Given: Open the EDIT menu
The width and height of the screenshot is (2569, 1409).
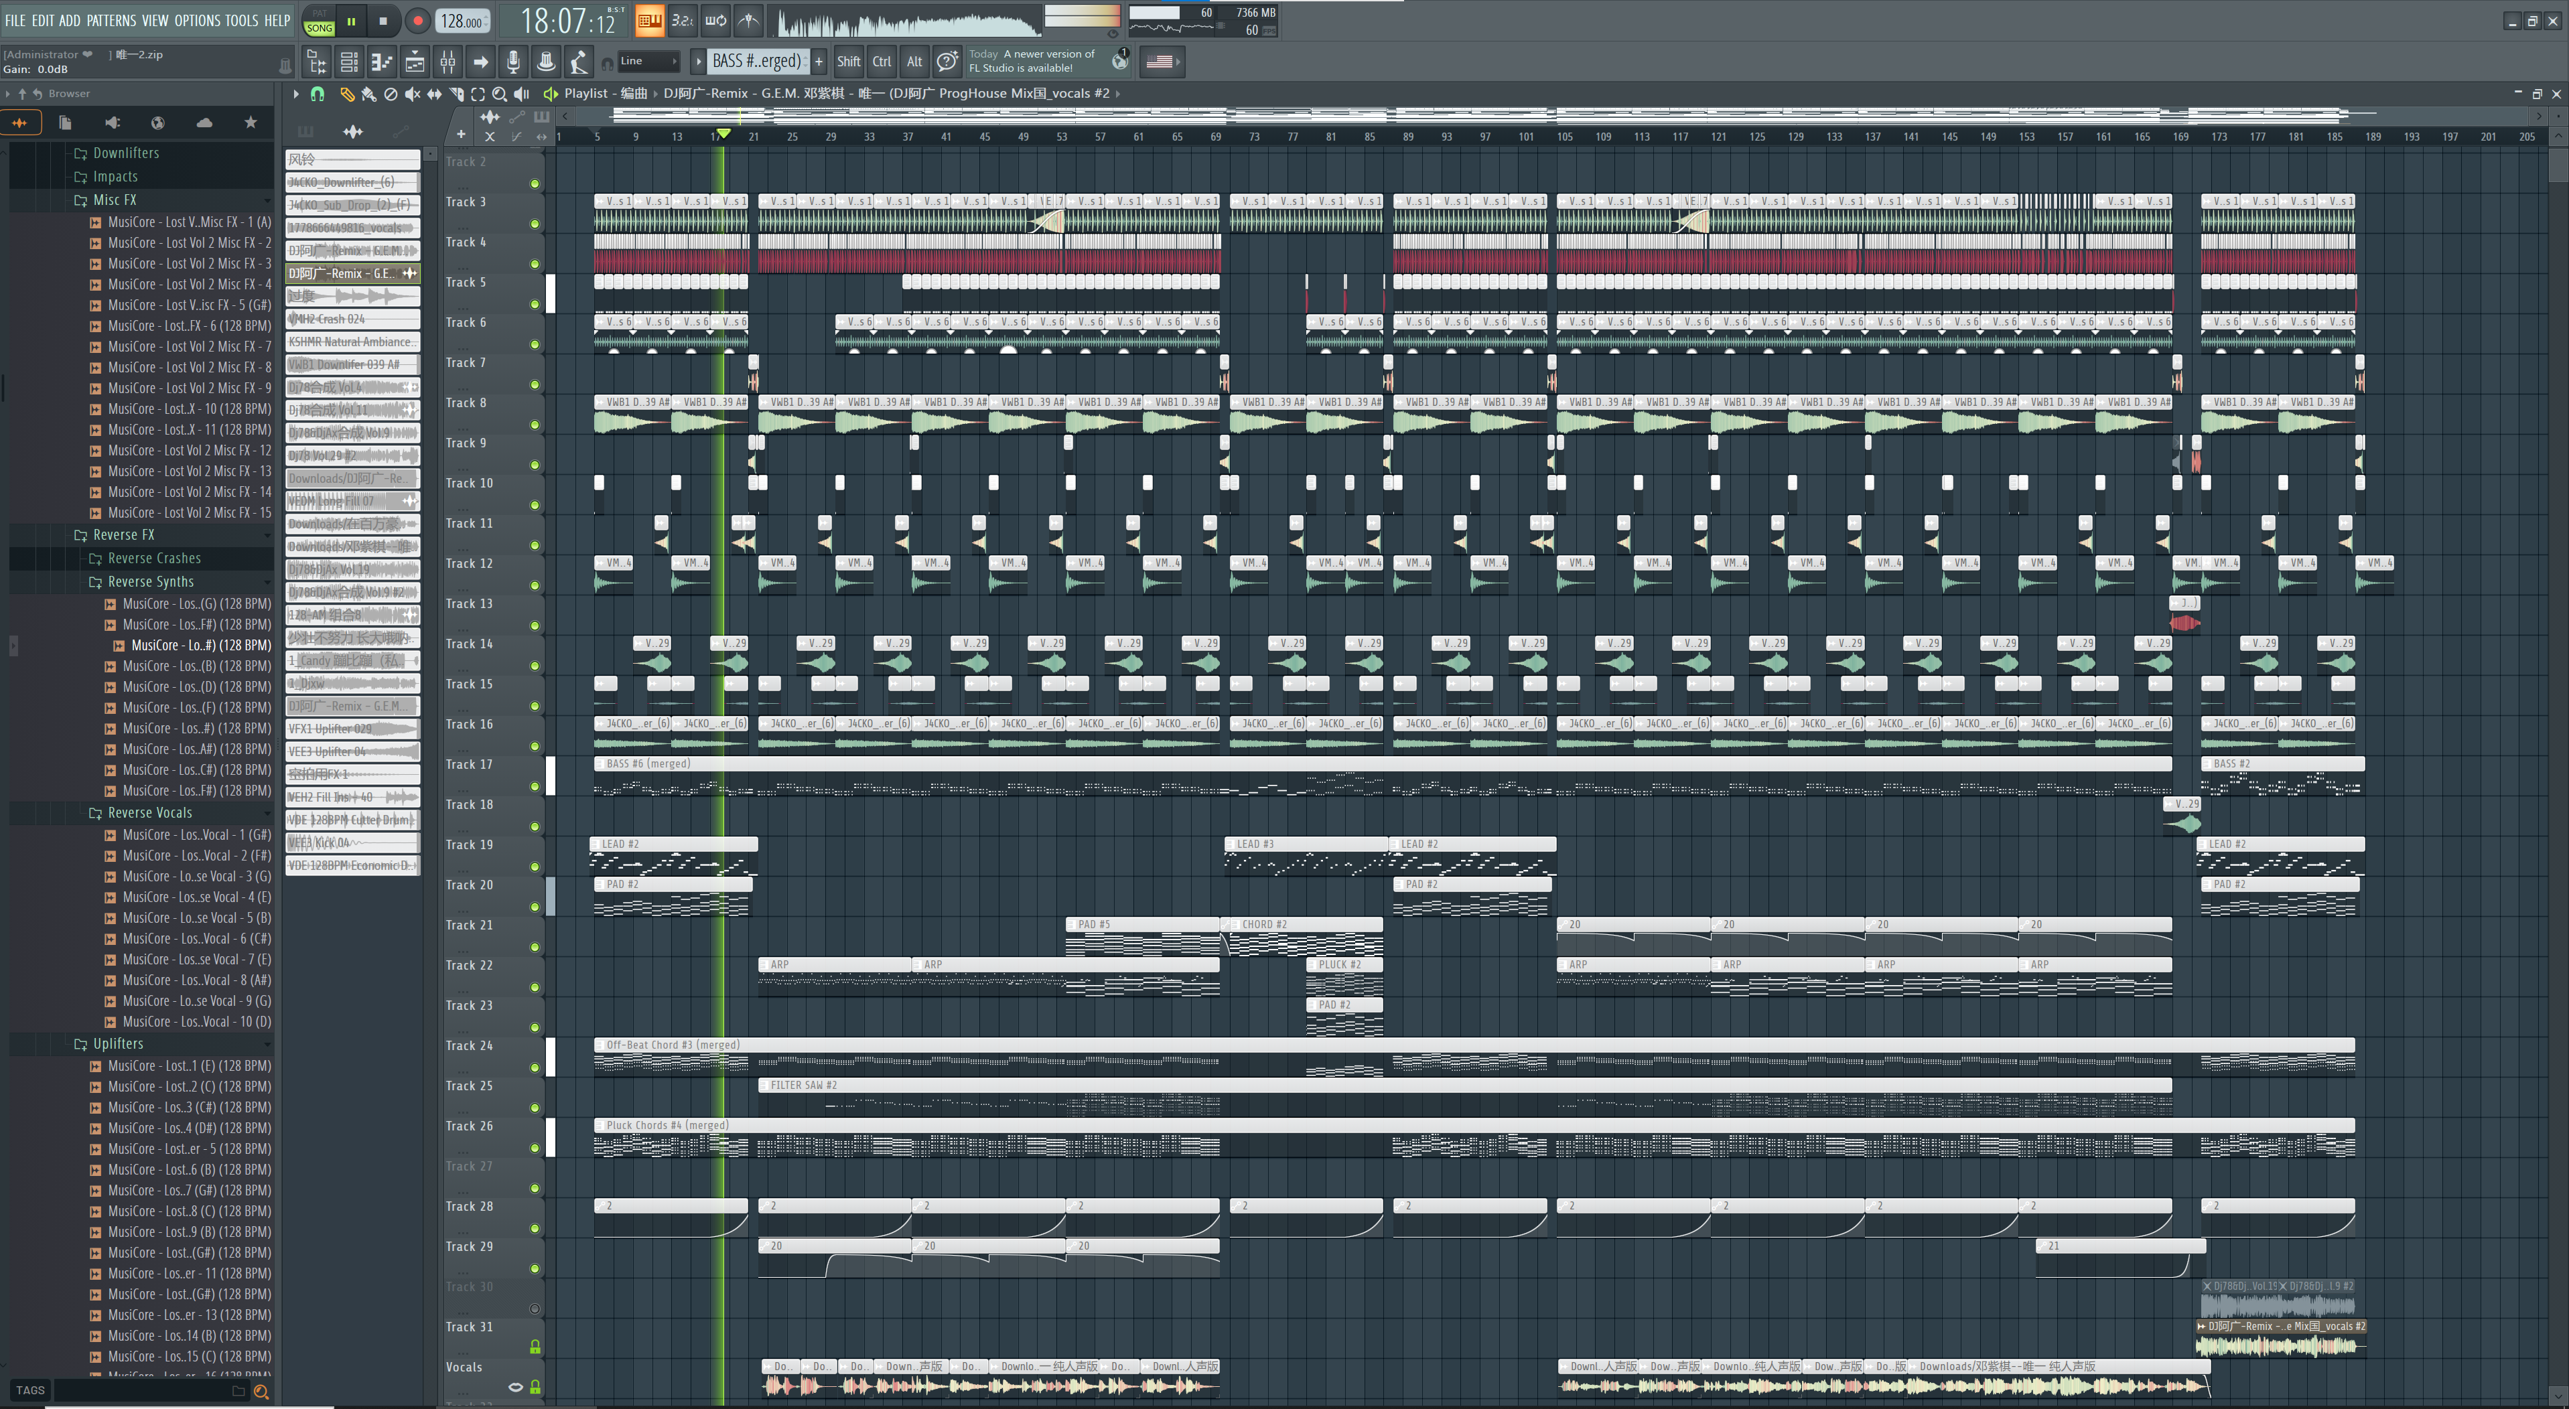Looking at the screenshot, I should [x=43, y=20].
